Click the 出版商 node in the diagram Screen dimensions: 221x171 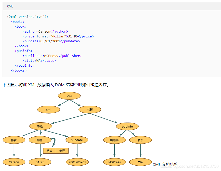pyautogui.click(x=114, y=140)
